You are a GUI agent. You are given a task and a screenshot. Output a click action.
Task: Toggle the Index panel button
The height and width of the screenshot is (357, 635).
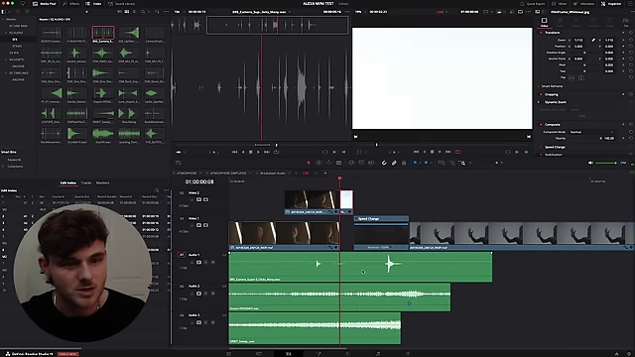point(93,4)
